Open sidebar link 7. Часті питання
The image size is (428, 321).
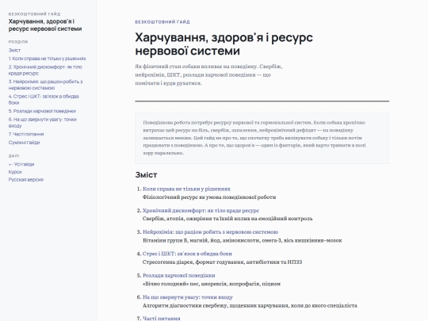coord(26,134)
